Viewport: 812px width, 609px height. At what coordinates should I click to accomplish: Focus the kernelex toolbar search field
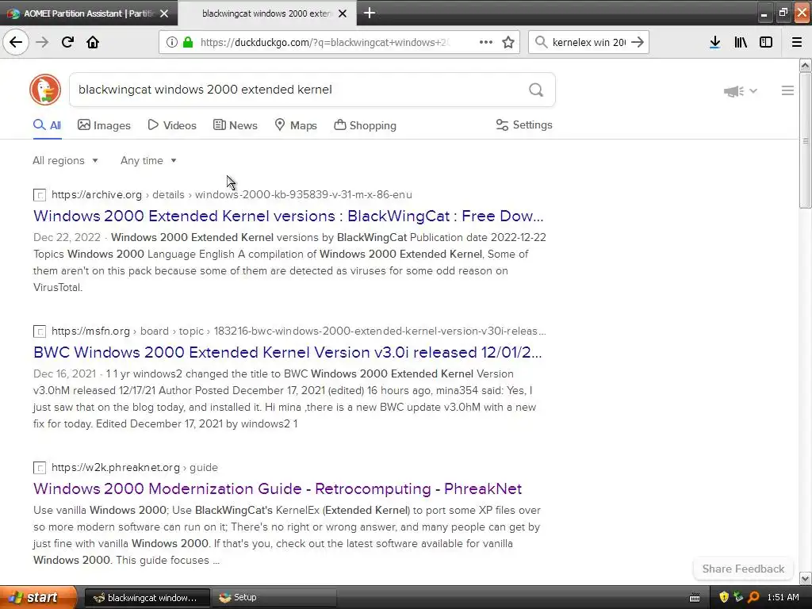click(589, 42)
